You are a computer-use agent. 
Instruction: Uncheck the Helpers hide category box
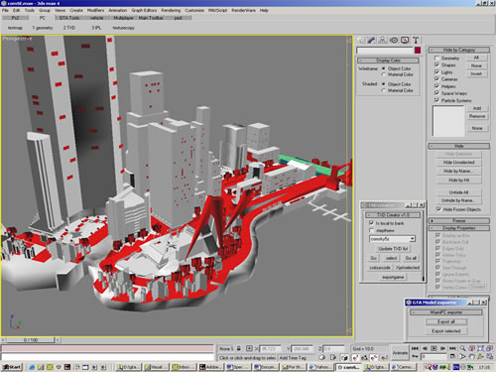[x=436, y=86]
